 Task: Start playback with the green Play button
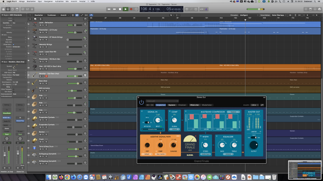[x=126, y=9]
